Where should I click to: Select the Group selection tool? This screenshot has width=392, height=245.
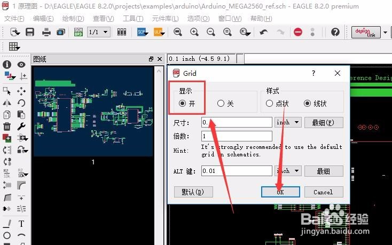pyautogui.click(x=7, y=91)
